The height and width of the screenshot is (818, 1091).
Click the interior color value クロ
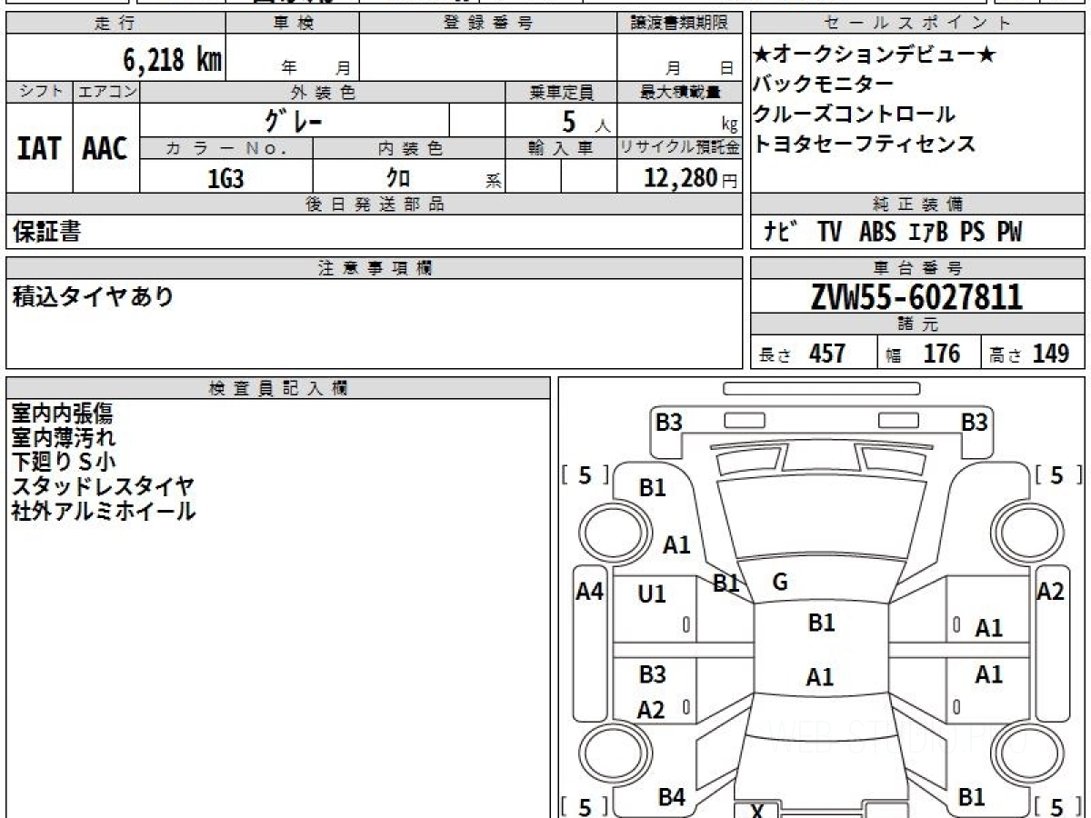pyautogui.click(x=398, y=179)
